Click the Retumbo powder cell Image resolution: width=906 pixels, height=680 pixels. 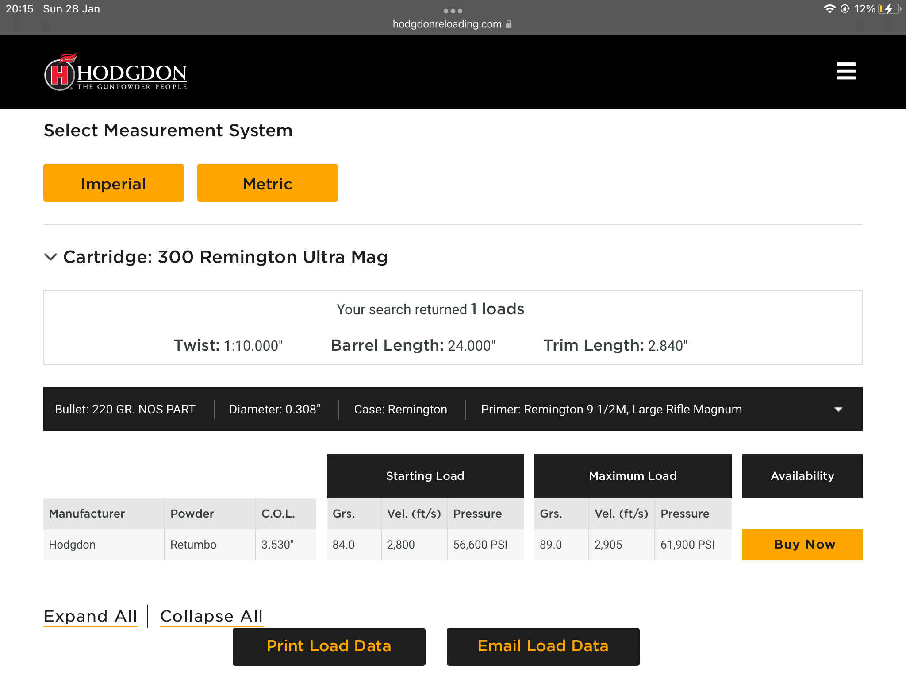tap(210, 545)
